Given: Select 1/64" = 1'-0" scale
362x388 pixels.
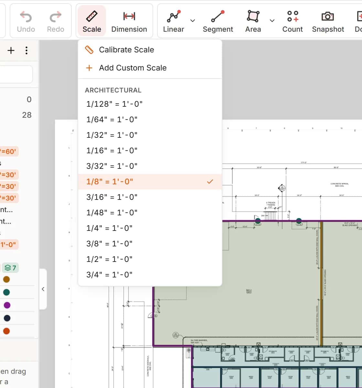Looking at the screenshot, I should click(150, 120).
